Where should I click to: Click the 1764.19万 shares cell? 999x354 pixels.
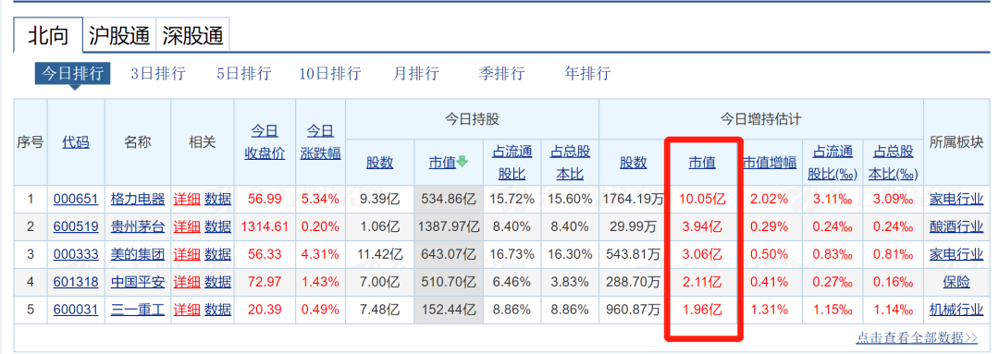[634, 200]
